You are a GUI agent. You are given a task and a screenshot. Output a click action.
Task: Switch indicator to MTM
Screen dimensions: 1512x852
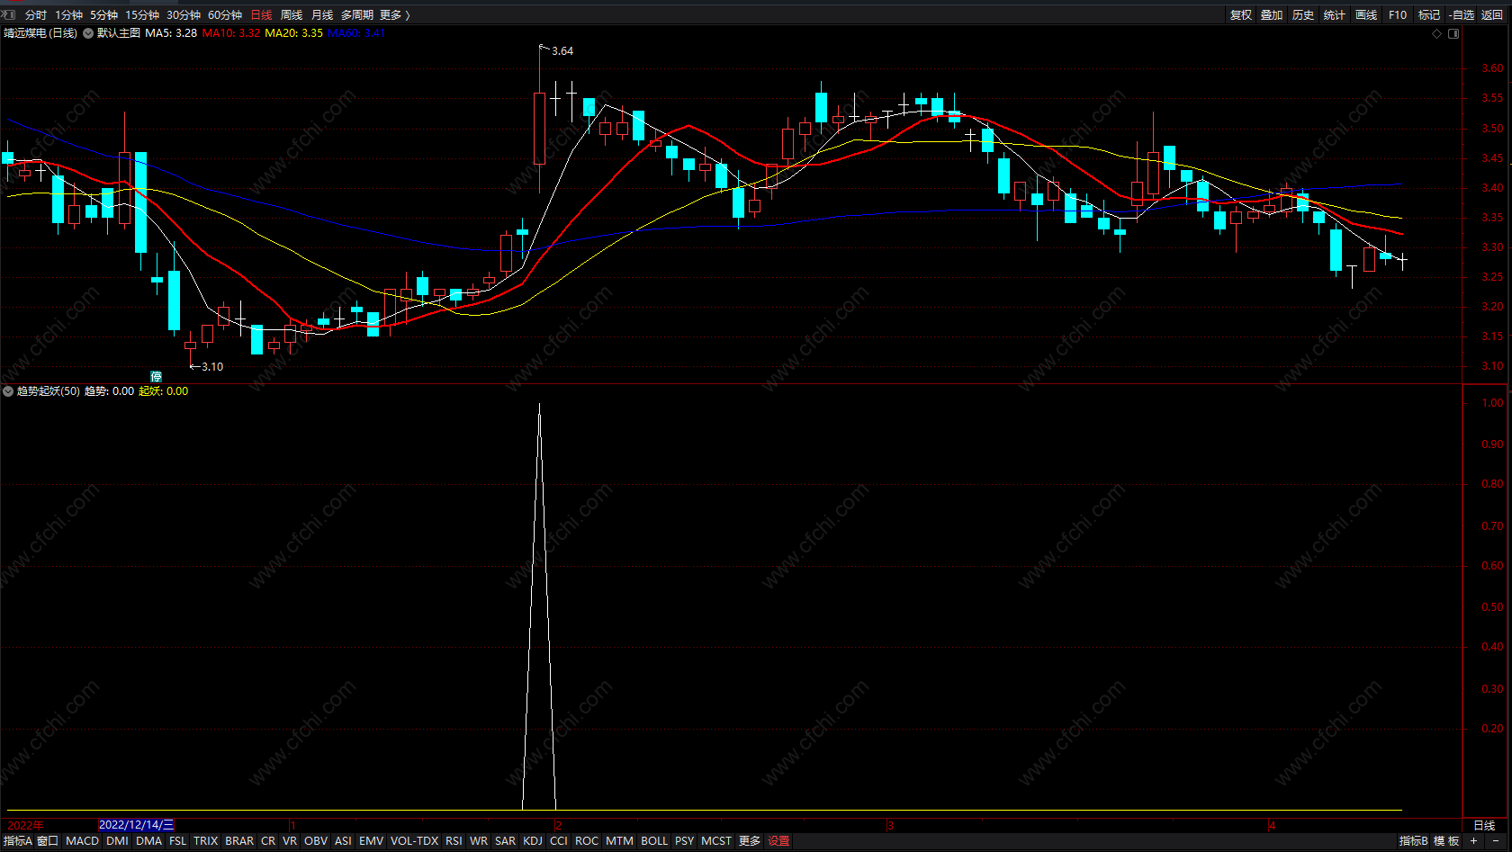tap(619, 841)
